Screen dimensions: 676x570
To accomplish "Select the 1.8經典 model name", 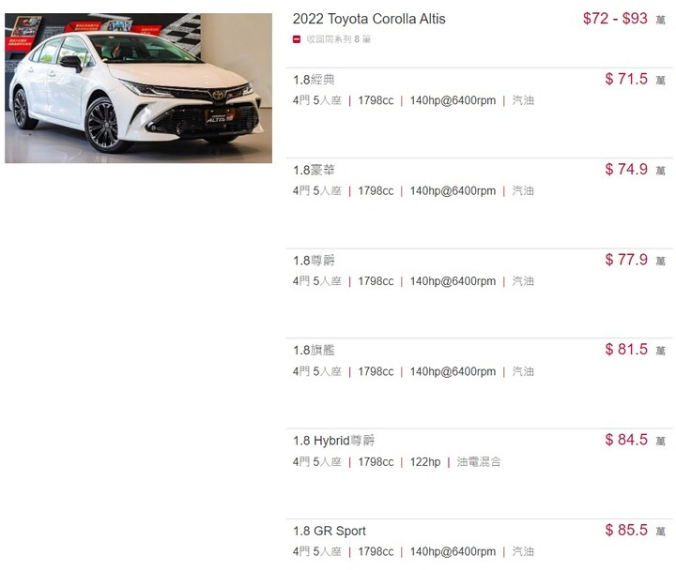I will 314,80.
